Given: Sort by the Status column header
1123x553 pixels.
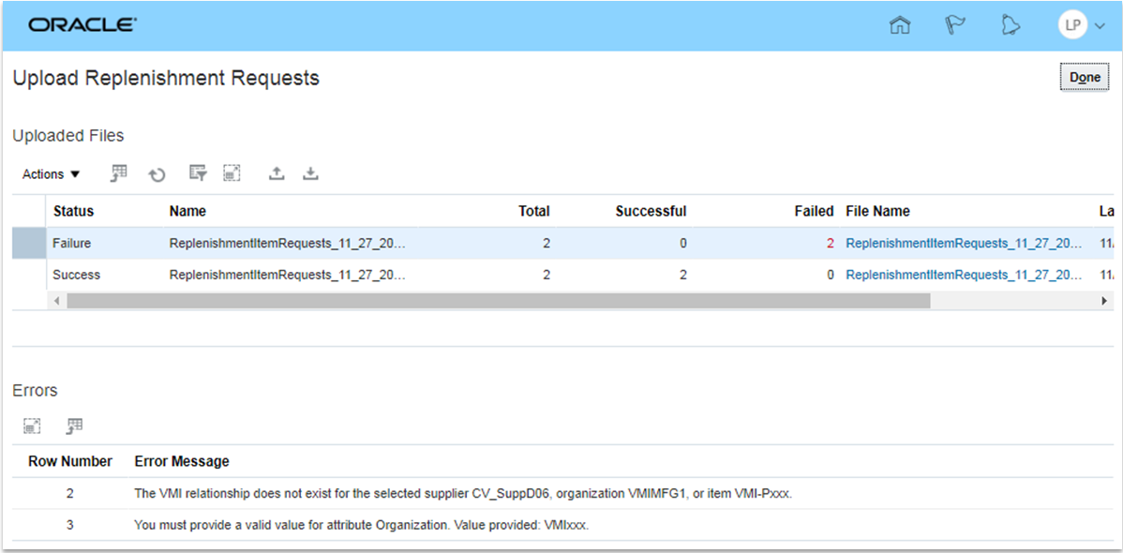Looking at the screenshot, I should [x=73, y=211].
